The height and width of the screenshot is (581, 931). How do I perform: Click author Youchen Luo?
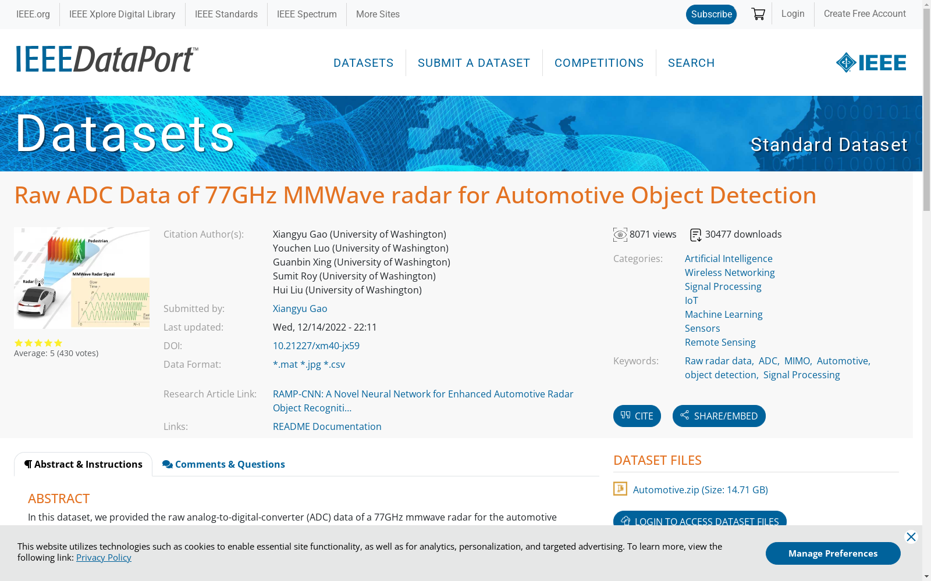click(361, 248)
